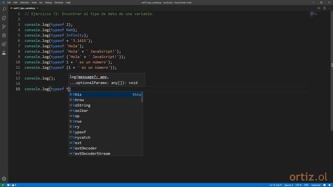Open the Search view in activity bar
This screenshot has width=333, height=187.
[4, 9]
